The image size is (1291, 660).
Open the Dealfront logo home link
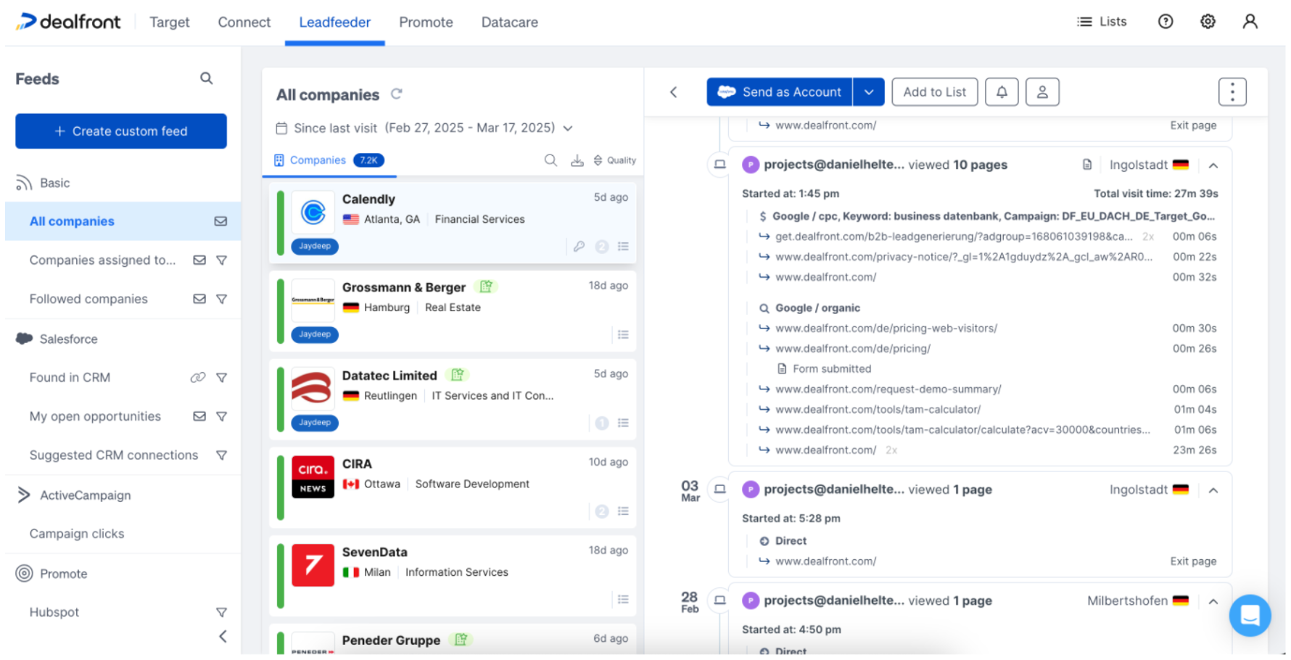69,22
